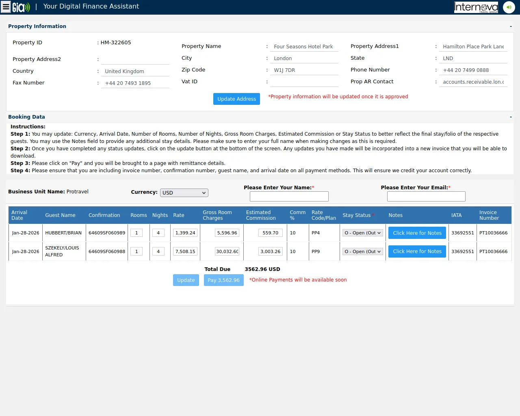Edit Nights field for SZEKELY/LOUIS ALFRED

point(158,251)
